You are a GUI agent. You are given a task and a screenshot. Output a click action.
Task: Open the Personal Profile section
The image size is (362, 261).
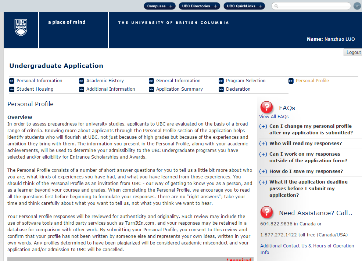click(x=312, y=81)
